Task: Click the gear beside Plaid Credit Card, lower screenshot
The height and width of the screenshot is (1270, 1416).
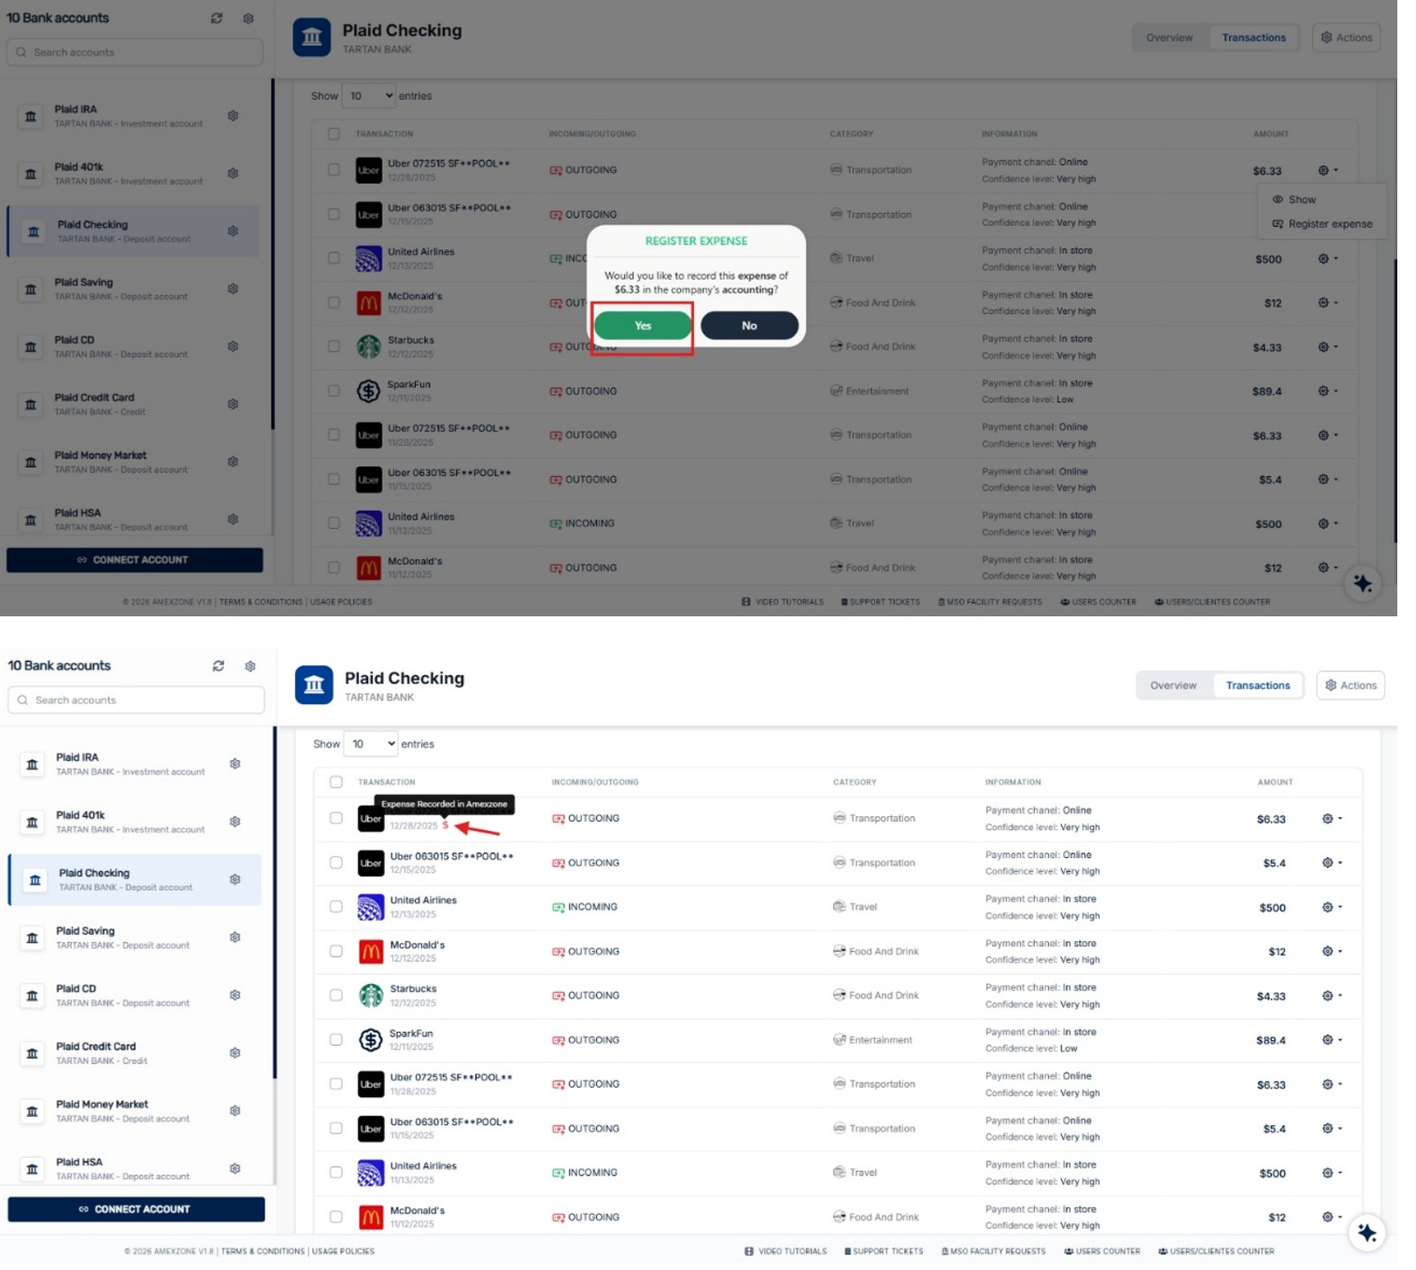Action: (234, 1052)
